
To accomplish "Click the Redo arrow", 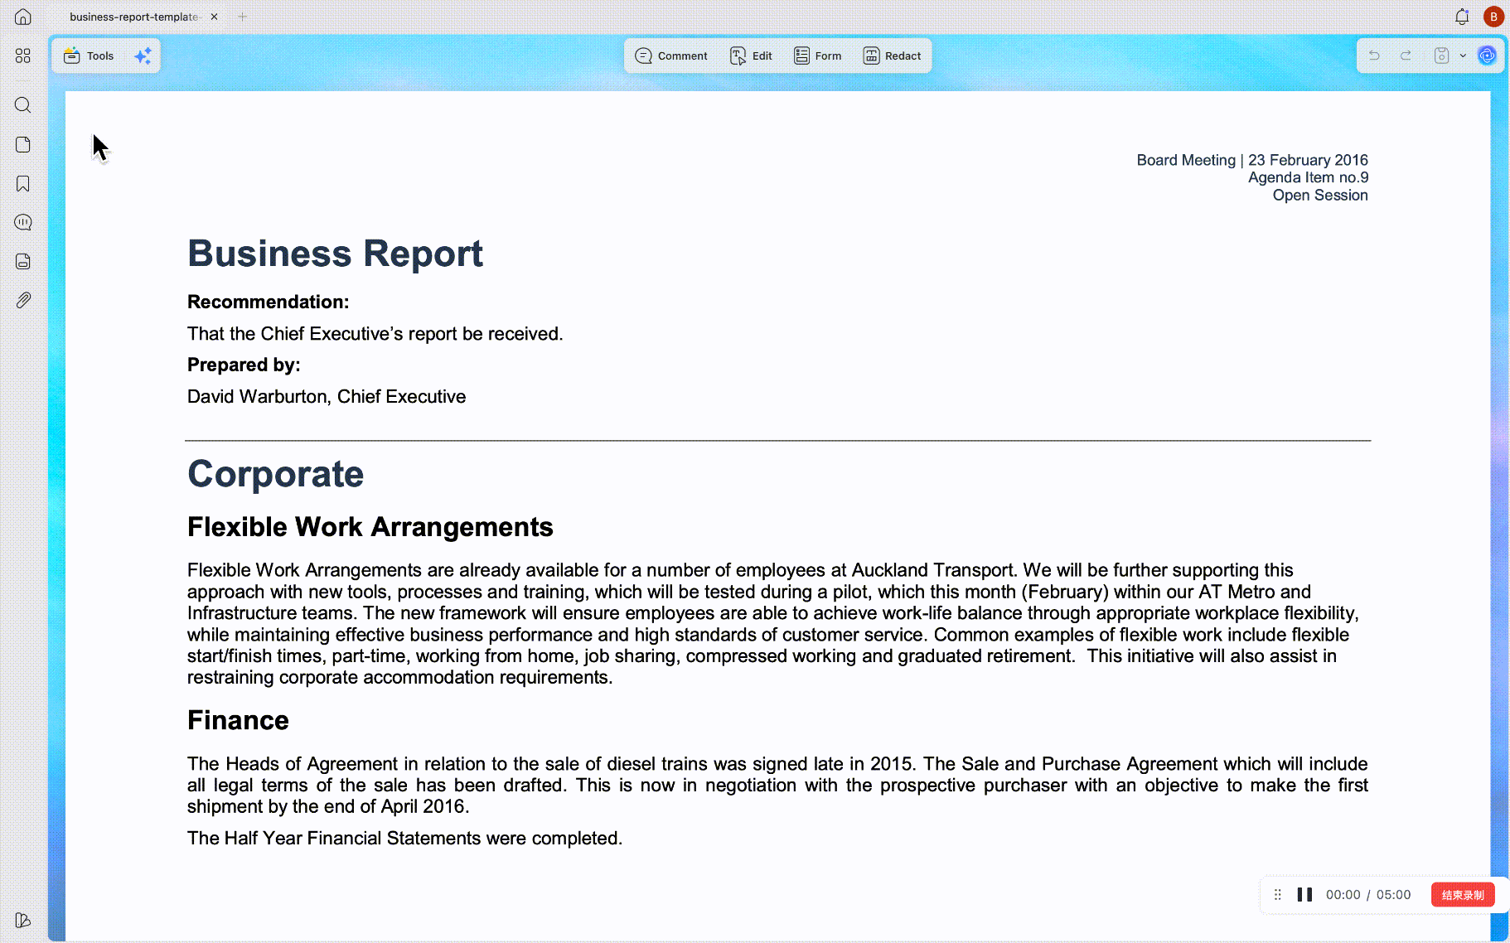I will coord(1406,56).
